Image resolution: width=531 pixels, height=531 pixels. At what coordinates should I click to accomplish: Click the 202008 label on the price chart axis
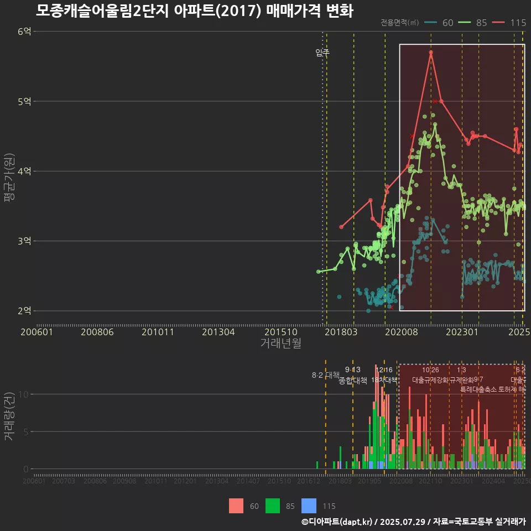click(402, 332)
